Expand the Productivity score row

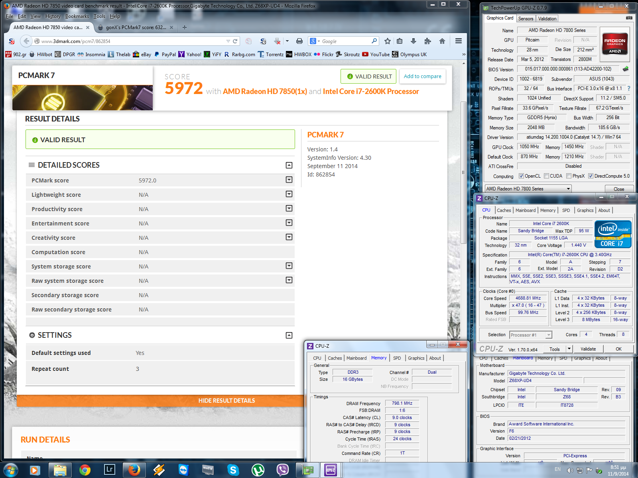[x=289, y=209]
